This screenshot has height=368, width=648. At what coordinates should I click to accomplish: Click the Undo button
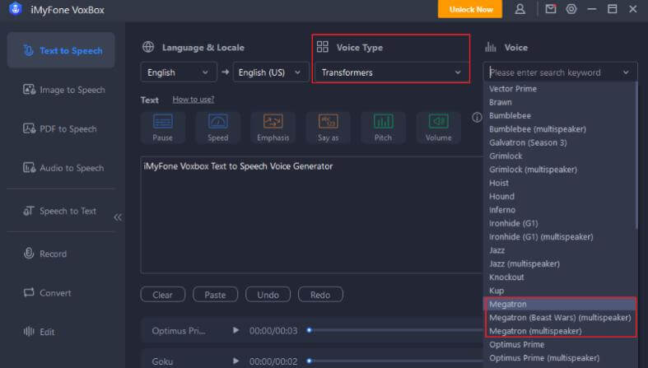pos(268,295)
